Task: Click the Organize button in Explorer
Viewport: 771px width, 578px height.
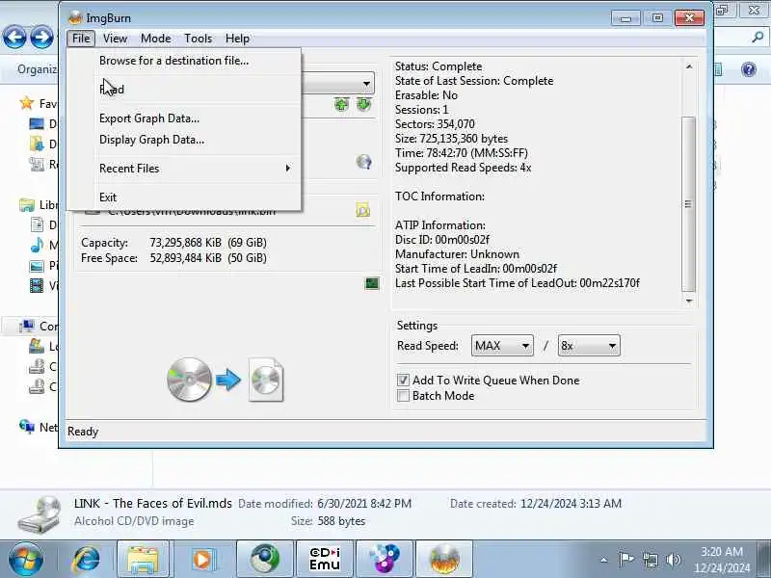Action: click(x=38, y=69)
